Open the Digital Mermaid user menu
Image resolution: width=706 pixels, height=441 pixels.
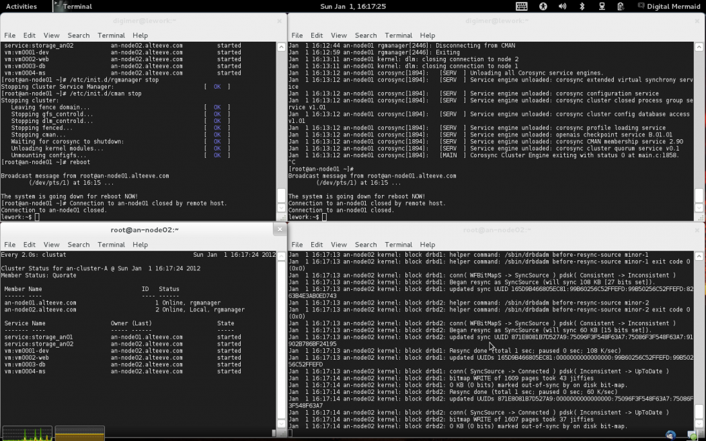[674, 6]
